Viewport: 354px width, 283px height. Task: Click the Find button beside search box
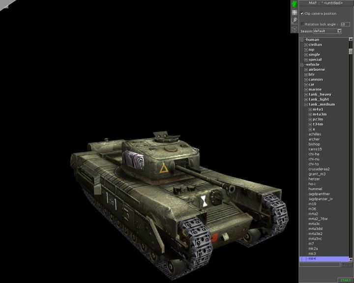347,264
